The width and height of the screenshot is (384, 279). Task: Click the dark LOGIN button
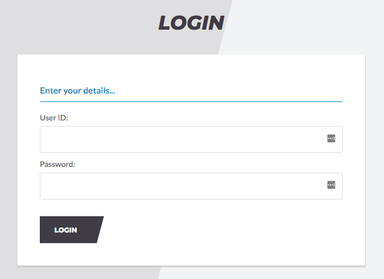tap(72, 230)
